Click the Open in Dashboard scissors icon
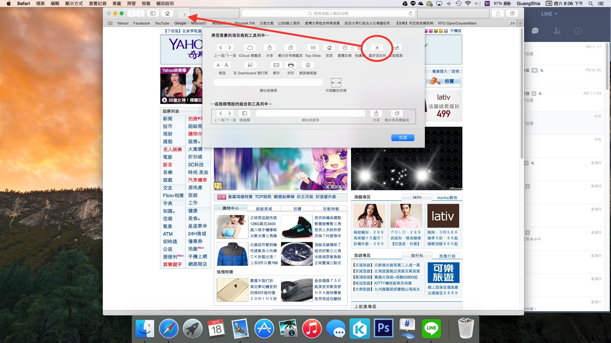The height and width of the screenshot is (343, 611). point(250,65)
